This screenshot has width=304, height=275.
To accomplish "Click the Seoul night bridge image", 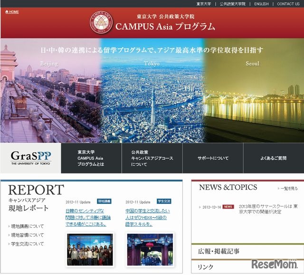I will 254,91.
